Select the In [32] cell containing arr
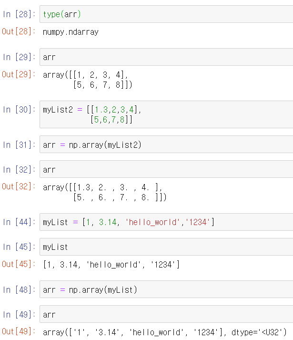 [166, 169]
